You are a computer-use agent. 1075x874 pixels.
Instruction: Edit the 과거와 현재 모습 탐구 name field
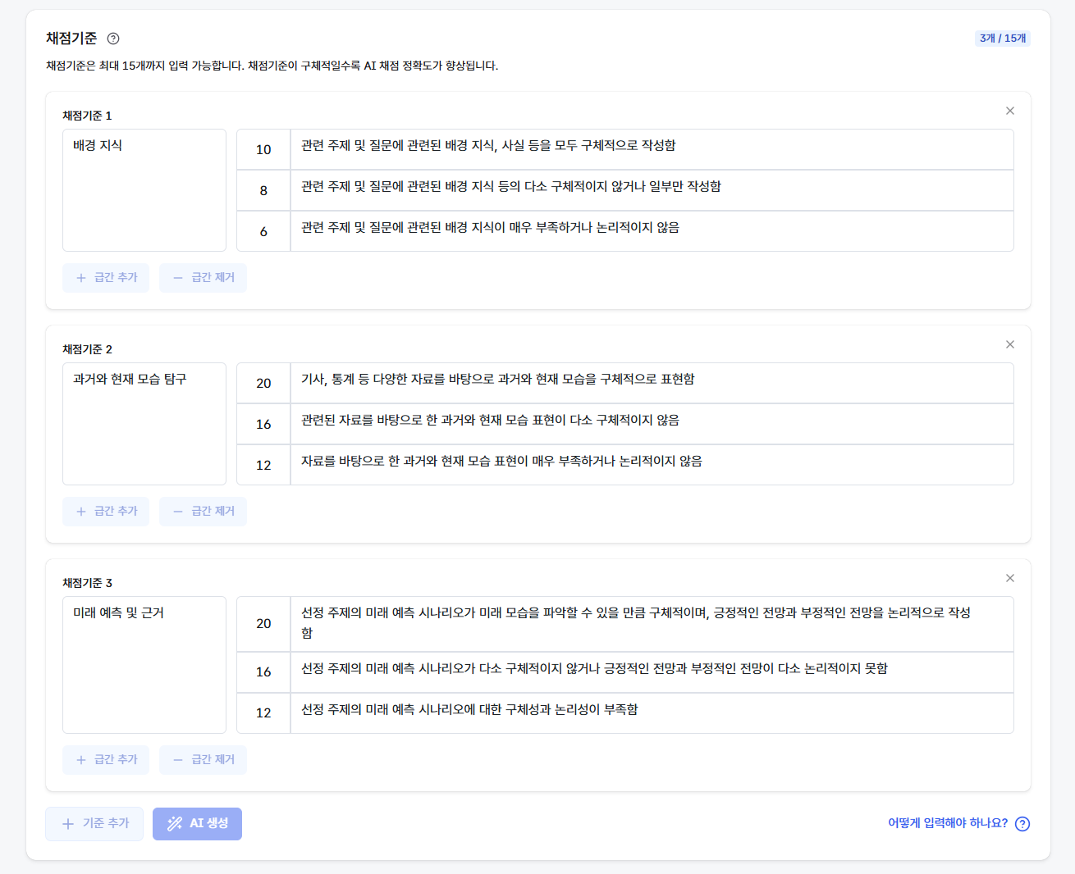pyautogui.click(x=144, y=424)
